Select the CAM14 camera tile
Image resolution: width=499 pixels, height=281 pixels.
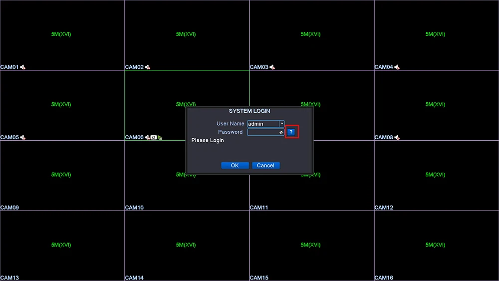(187, 246)
